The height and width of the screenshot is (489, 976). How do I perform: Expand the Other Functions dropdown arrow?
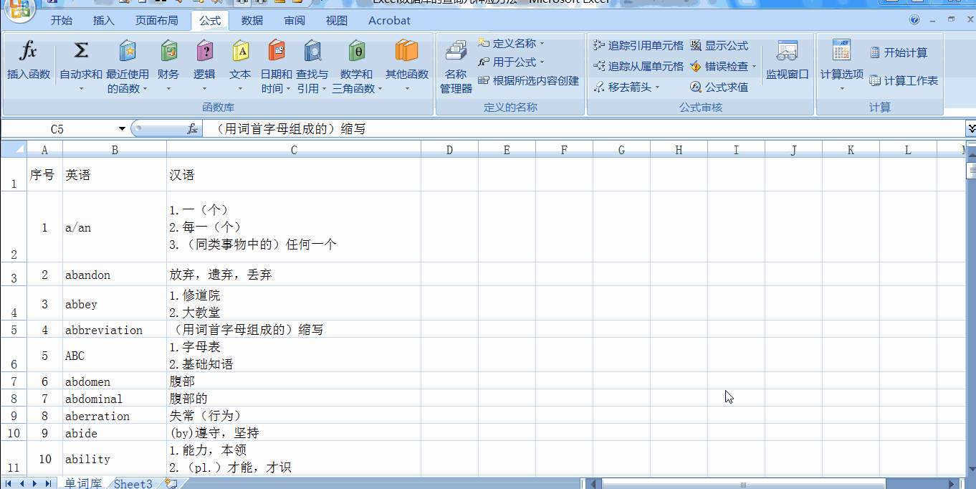(x=406, y=89)
